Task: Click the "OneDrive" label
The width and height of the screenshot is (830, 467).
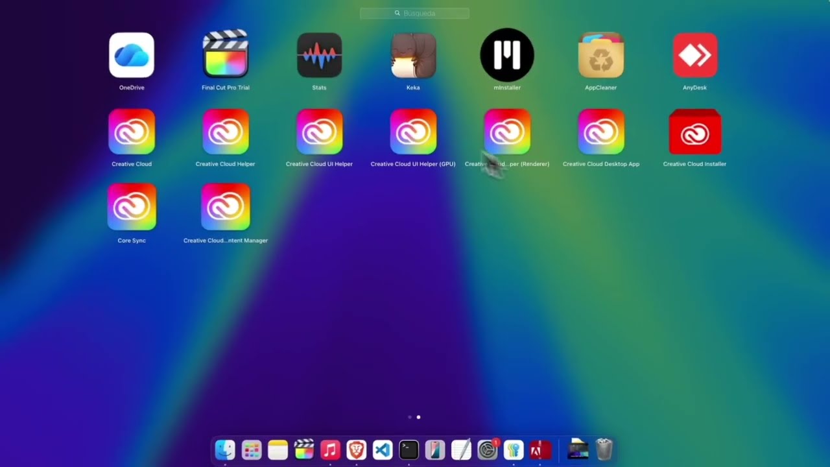Action: tap(132, 88)
